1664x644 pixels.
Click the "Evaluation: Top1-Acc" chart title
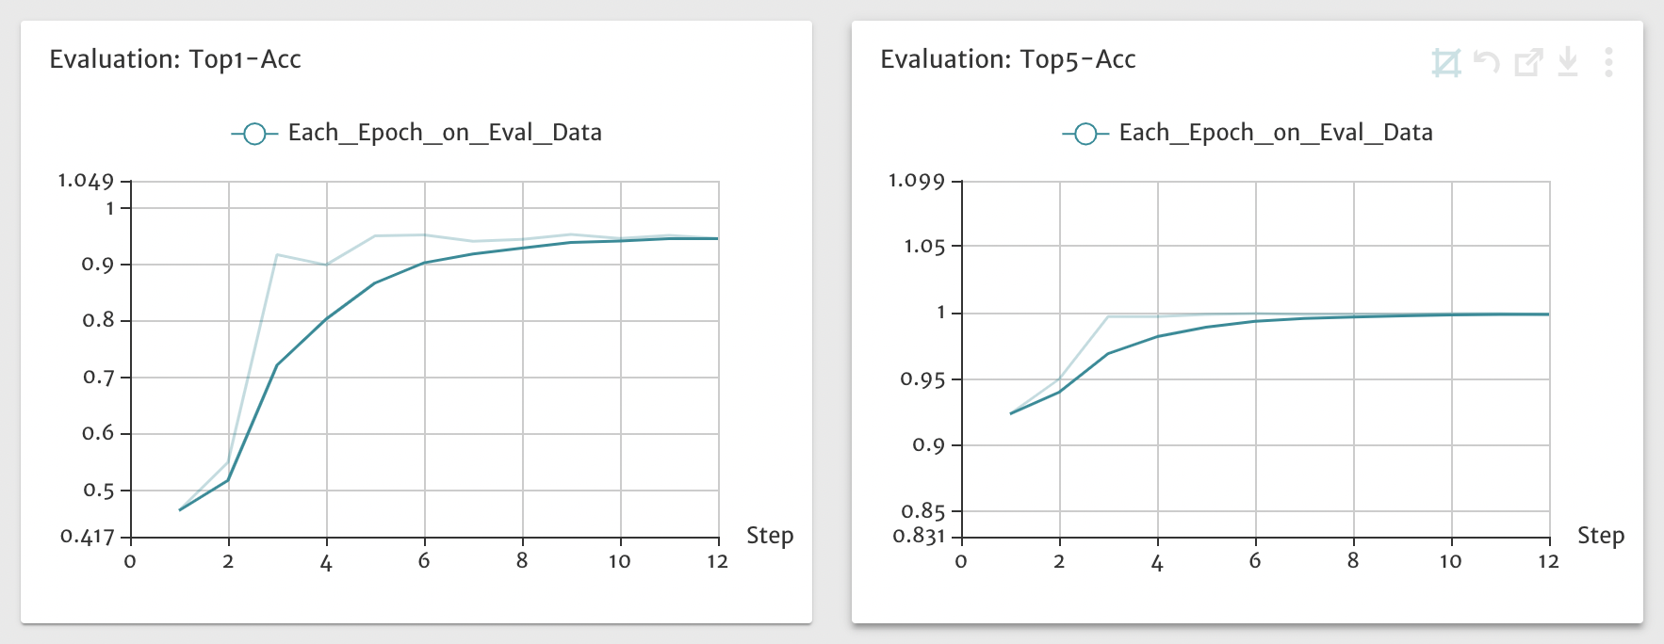(175, 60)
